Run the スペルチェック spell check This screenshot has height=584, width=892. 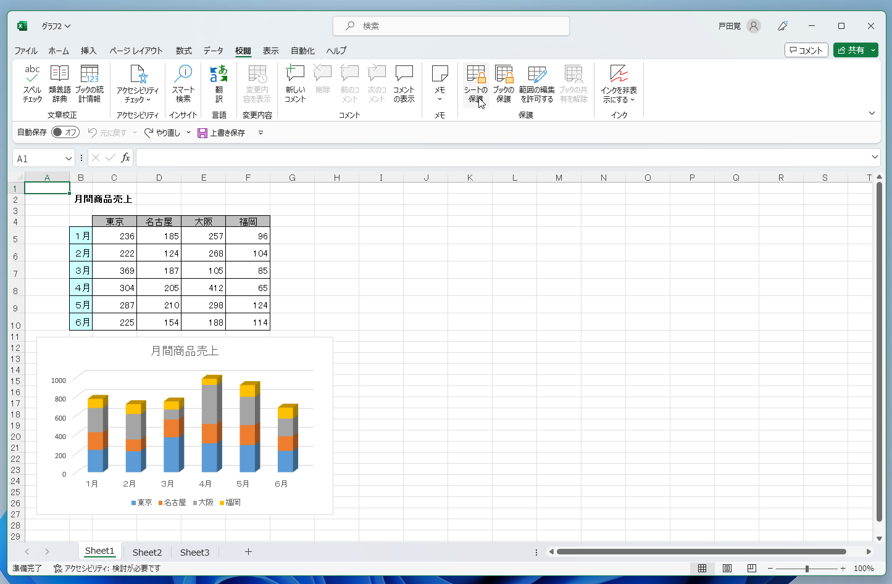click(32, 83)
